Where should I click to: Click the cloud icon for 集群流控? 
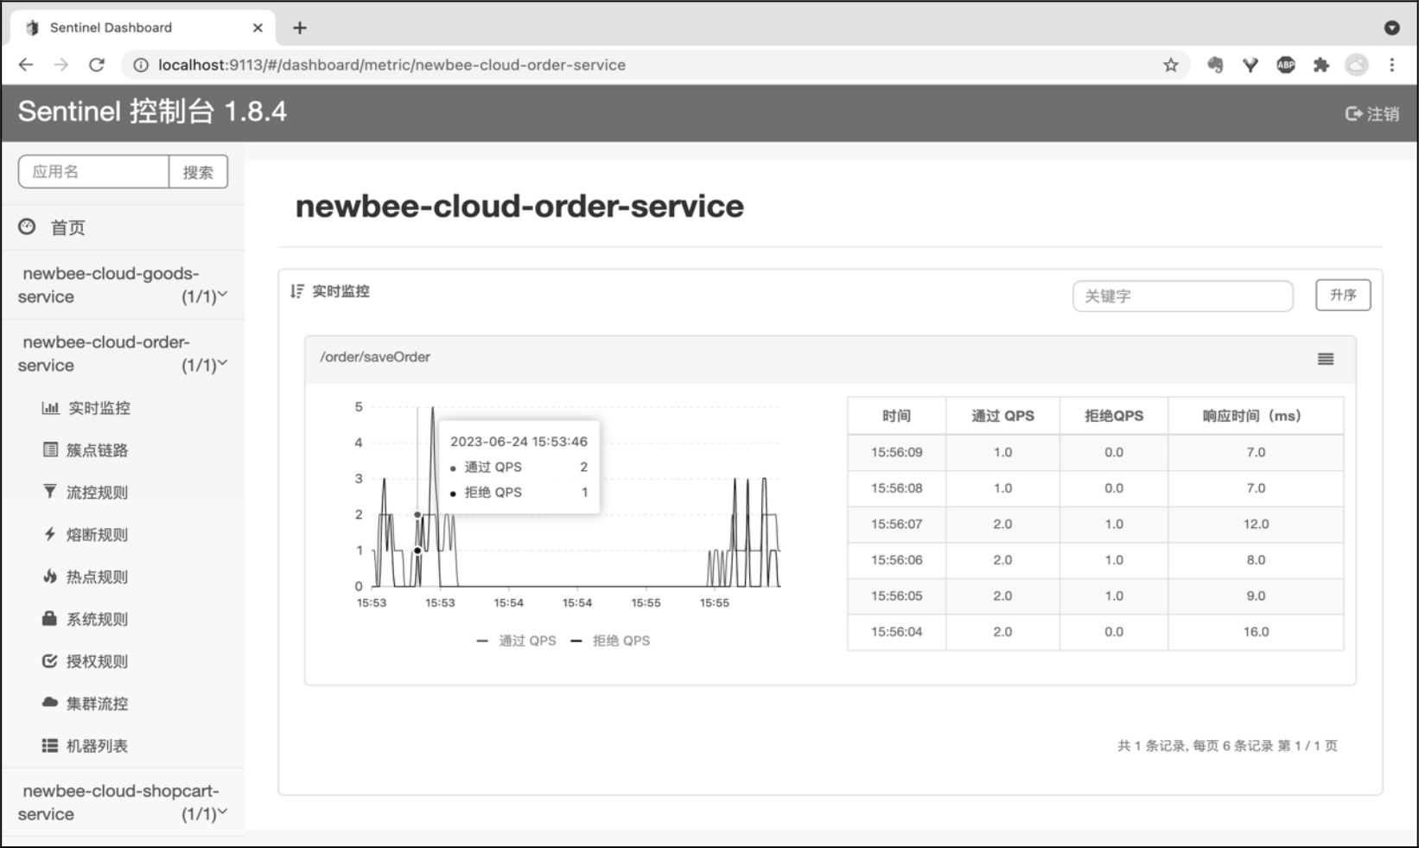pyautogui.click(x=50, y=703)
